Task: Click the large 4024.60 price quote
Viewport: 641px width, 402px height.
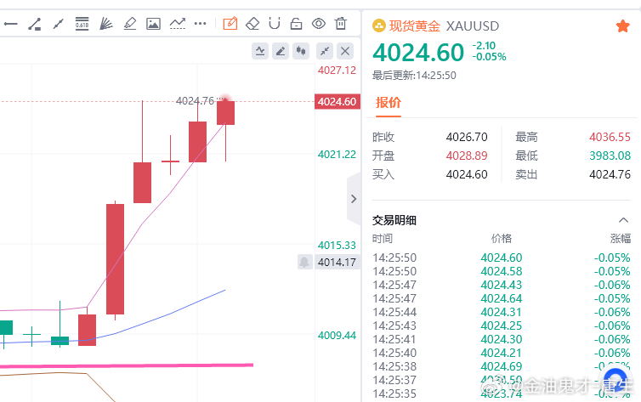Action: 418,53
